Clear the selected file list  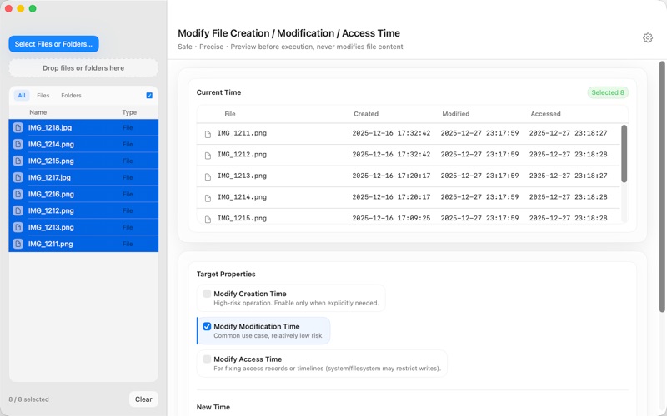coord(143,399)
